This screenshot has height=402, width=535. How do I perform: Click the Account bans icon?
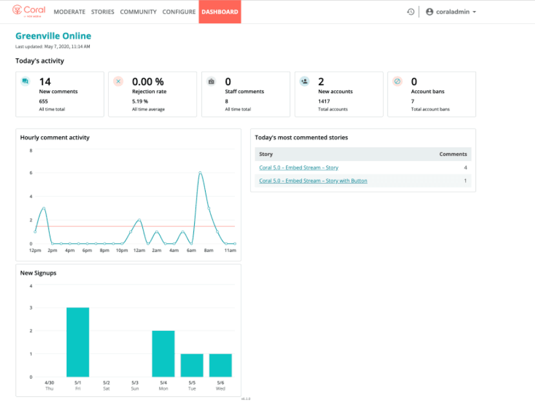(x=397, y=81)
